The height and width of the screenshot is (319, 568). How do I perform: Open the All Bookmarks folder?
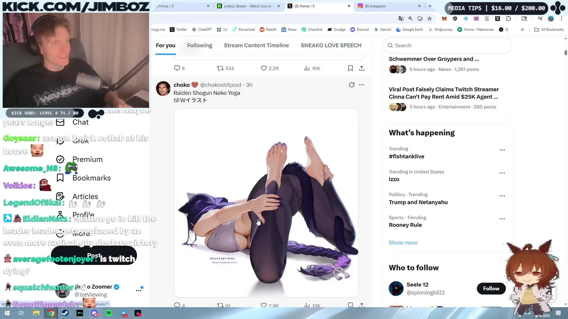549,30
